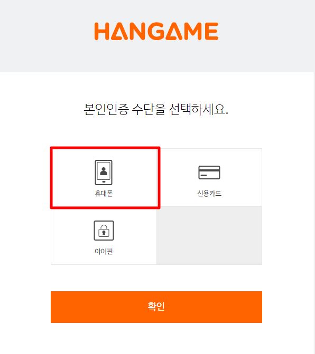Select the 휴대폰 option label

(x=104, y=194)
